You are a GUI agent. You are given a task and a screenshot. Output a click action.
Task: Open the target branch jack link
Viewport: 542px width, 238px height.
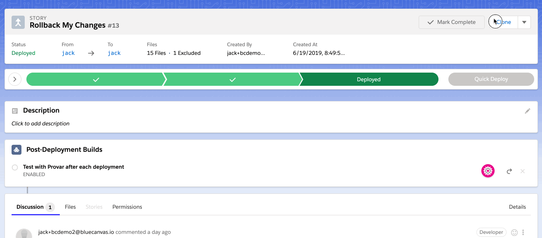pos(114,53)
